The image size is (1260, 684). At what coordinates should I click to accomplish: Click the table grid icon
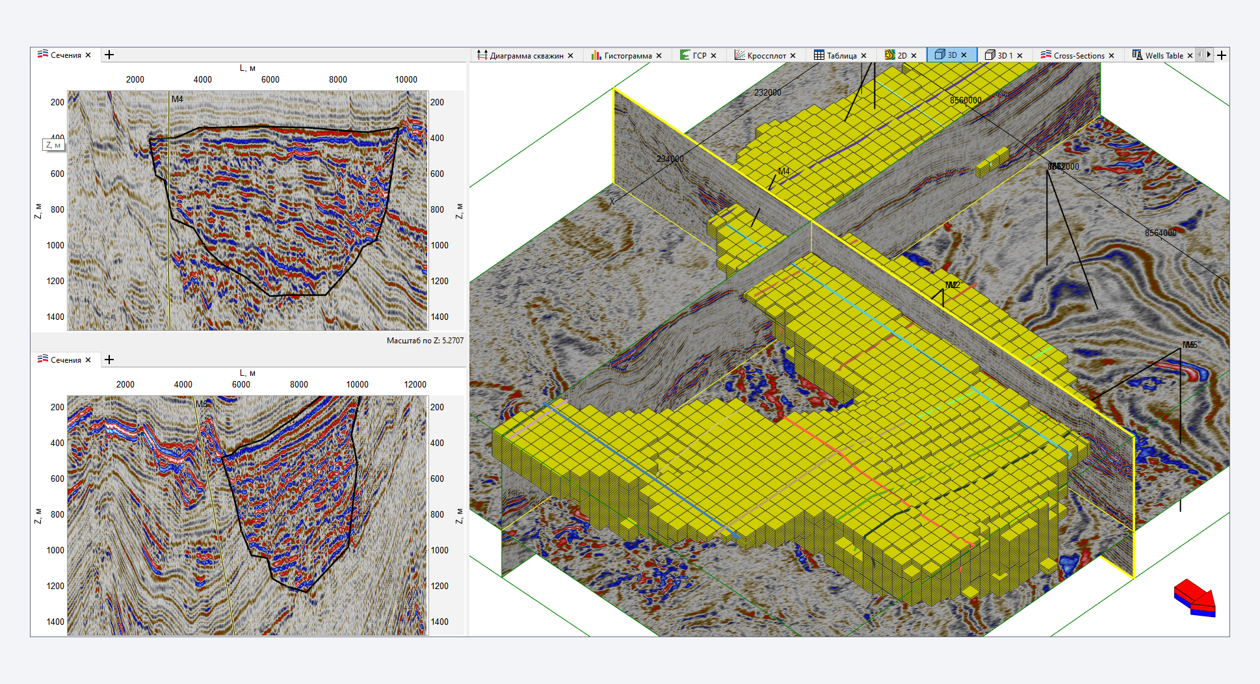coord(819,55)
